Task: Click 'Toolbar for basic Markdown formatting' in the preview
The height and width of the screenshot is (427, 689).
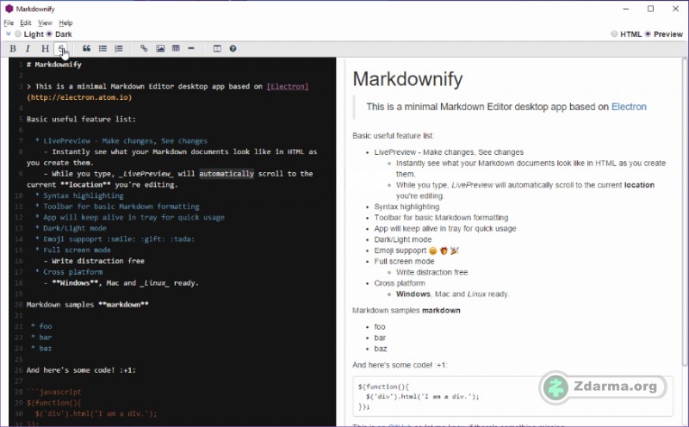Action: pyautogui.click(x=441, y=218)
